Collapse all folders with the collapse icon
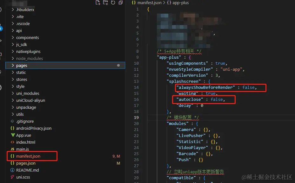This screenshot has width=295, height=183. (121, 3)
